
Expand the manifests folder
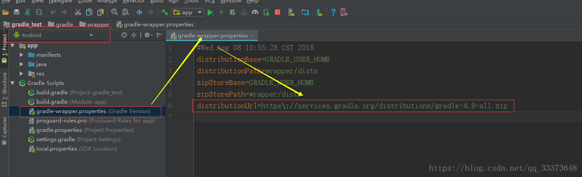pos(21,55)
